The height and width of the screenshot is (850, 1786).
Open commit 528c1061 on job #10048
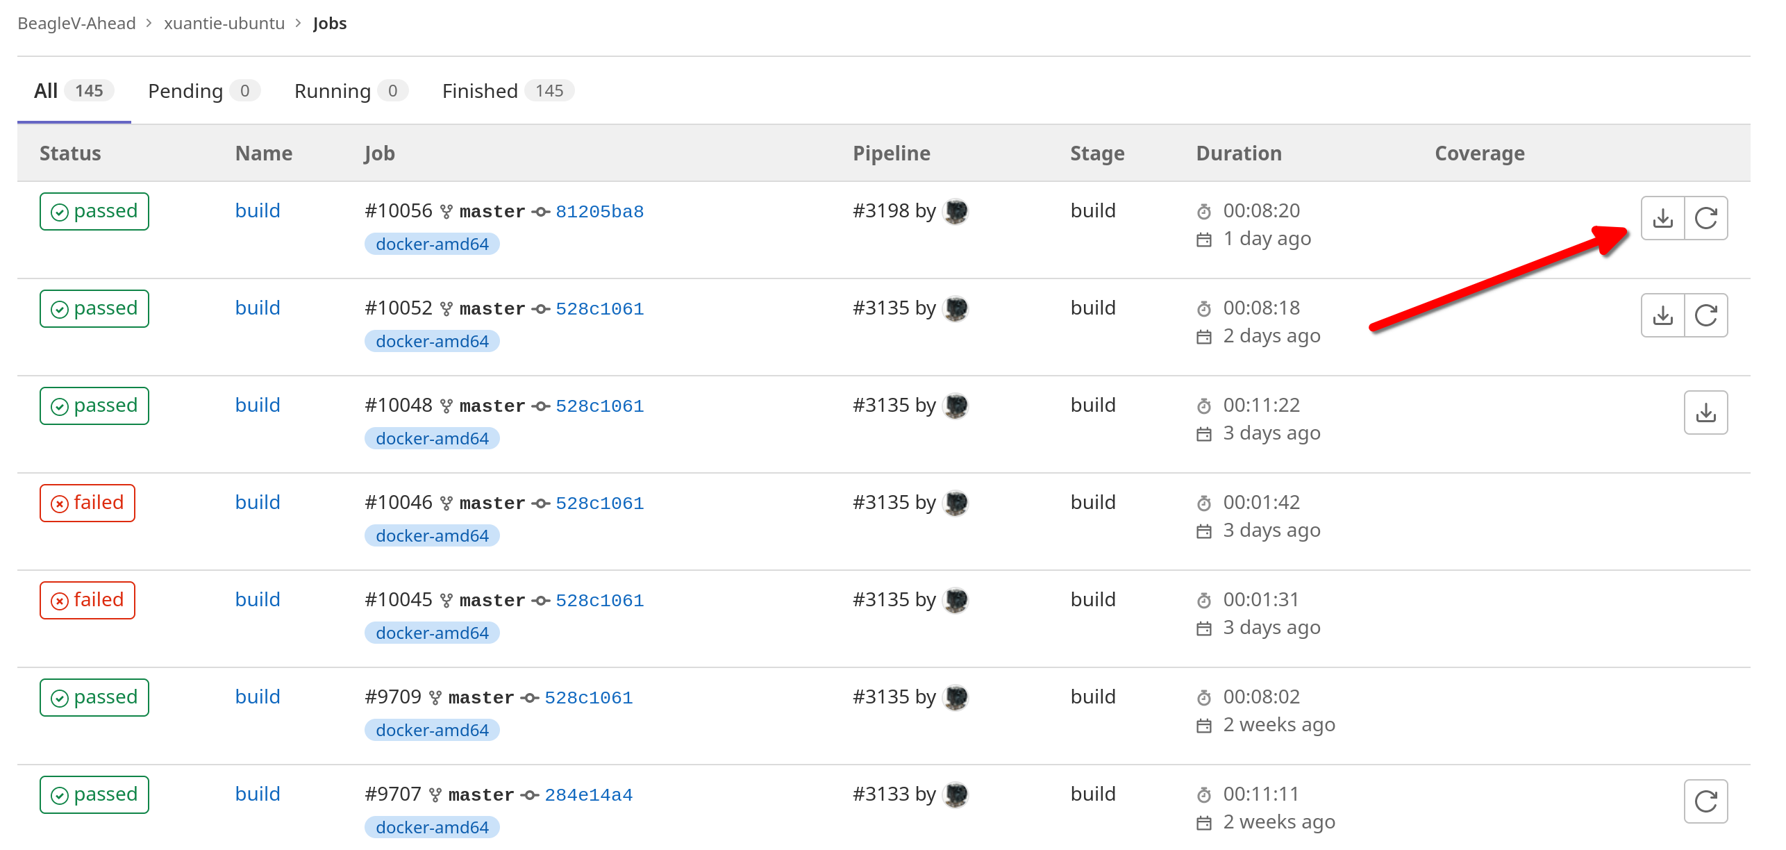(600, 406)
